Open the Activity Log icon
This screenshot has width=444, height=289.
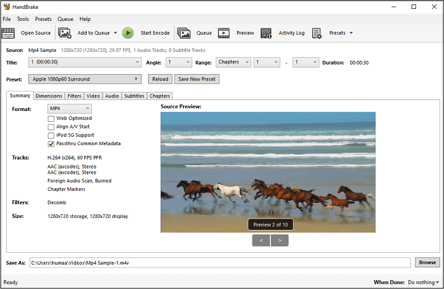[x=266, y=33]
